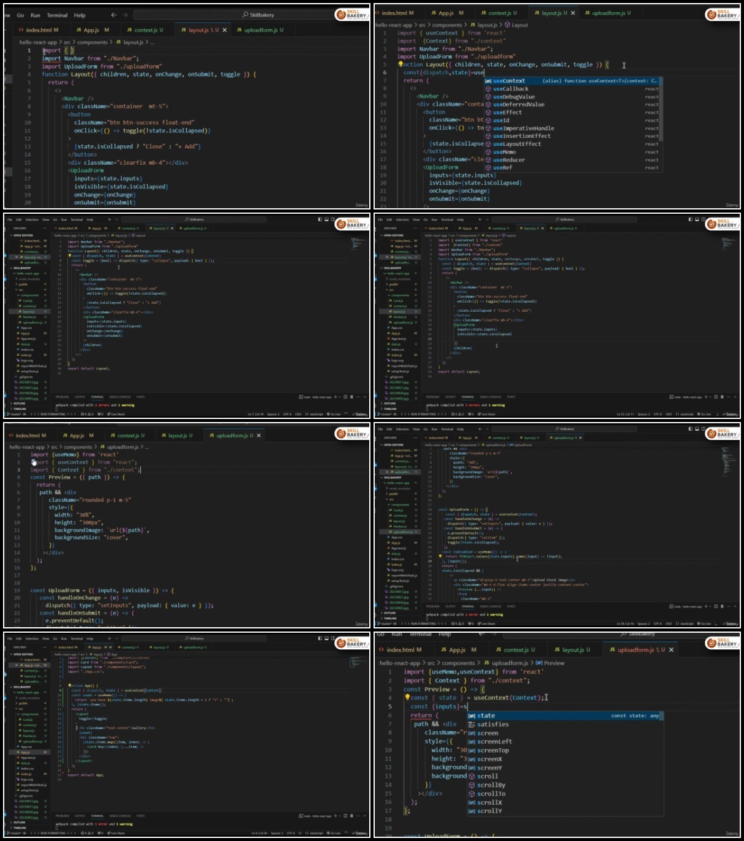The image size is (744, 841).
Task: Select the useDeferredValue suggestion
Action: [572, 105]
